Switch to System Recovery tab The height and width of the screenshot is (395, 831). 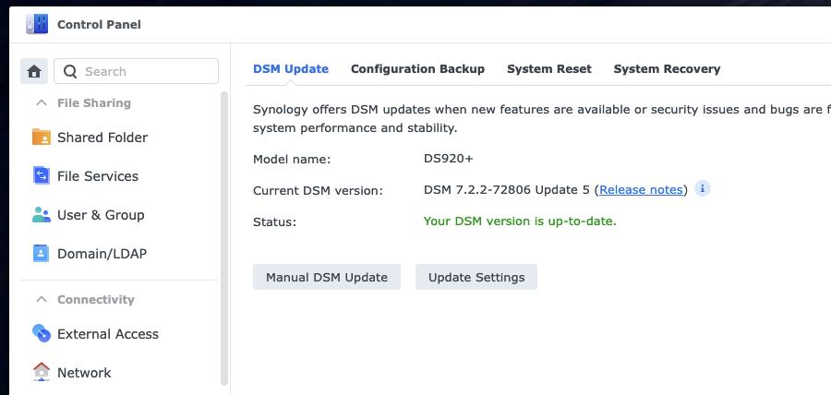(667, 69)
